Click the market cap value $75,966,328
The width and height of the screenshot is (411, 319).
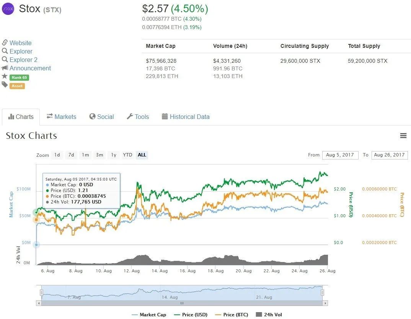pyautogui.click(x=161, y=61)
